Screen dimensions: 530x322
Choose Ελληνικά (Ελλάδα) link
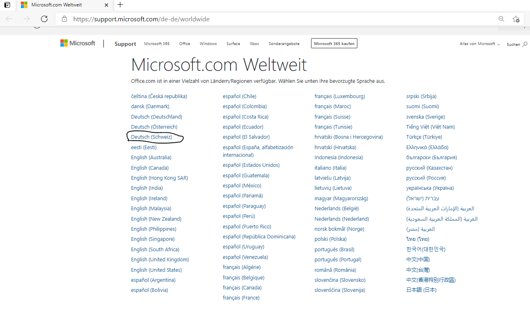[427, 148]
